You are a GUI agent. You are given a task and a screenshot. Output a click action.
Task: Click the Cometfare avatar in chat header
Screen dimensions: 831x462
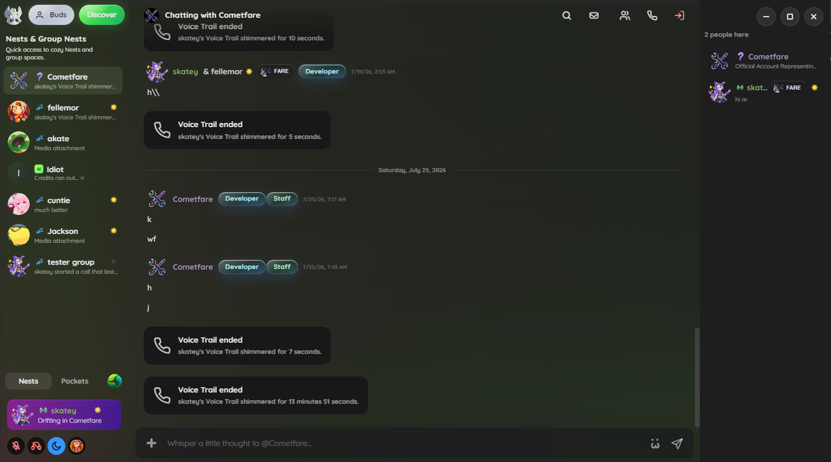pyautogui.click(x=151, y=15)
